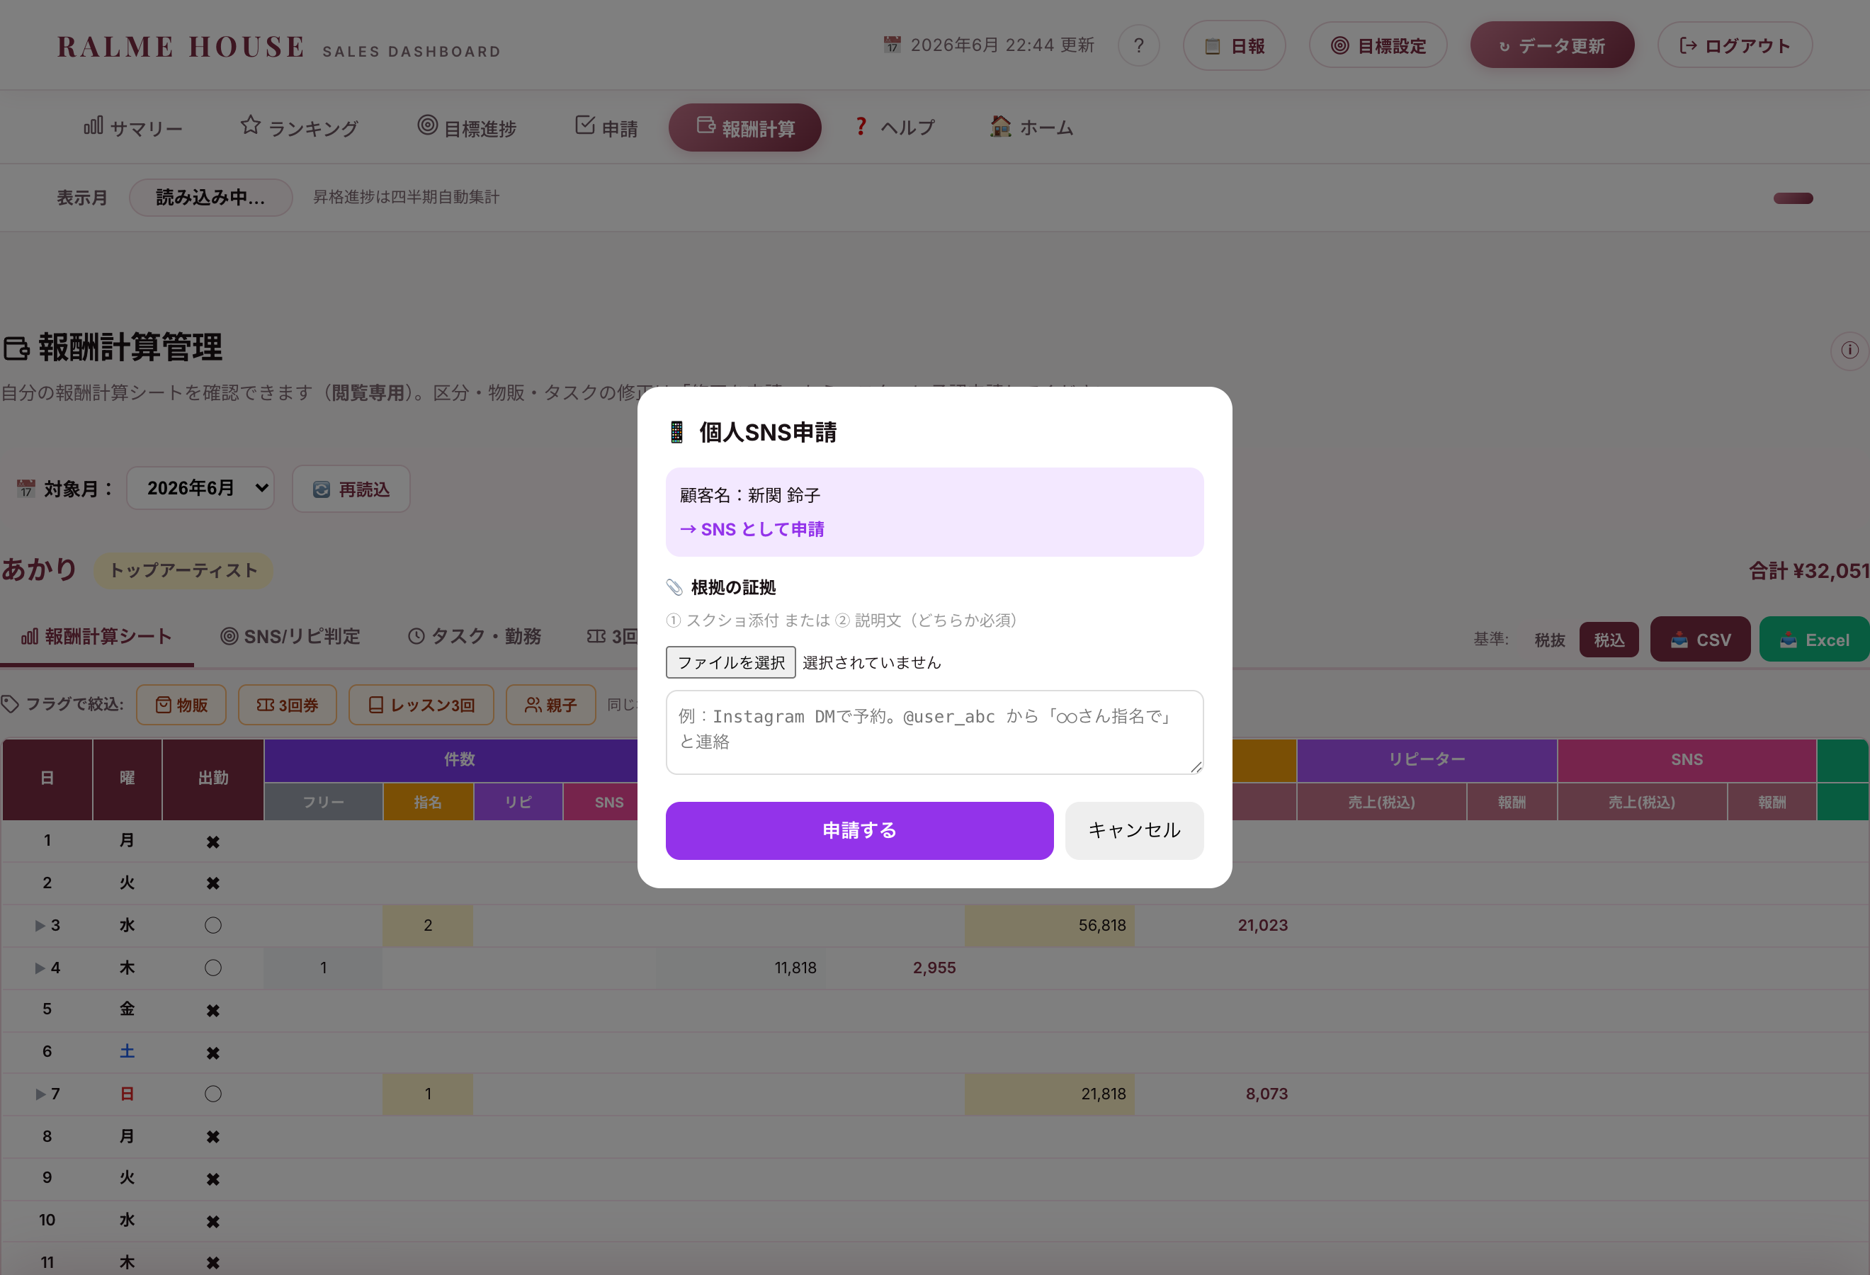Viewport: 1870px width, 1275px height.
Task: Export the sheet as CSV
Action: pyautogui.click(x=1699, y=640)
